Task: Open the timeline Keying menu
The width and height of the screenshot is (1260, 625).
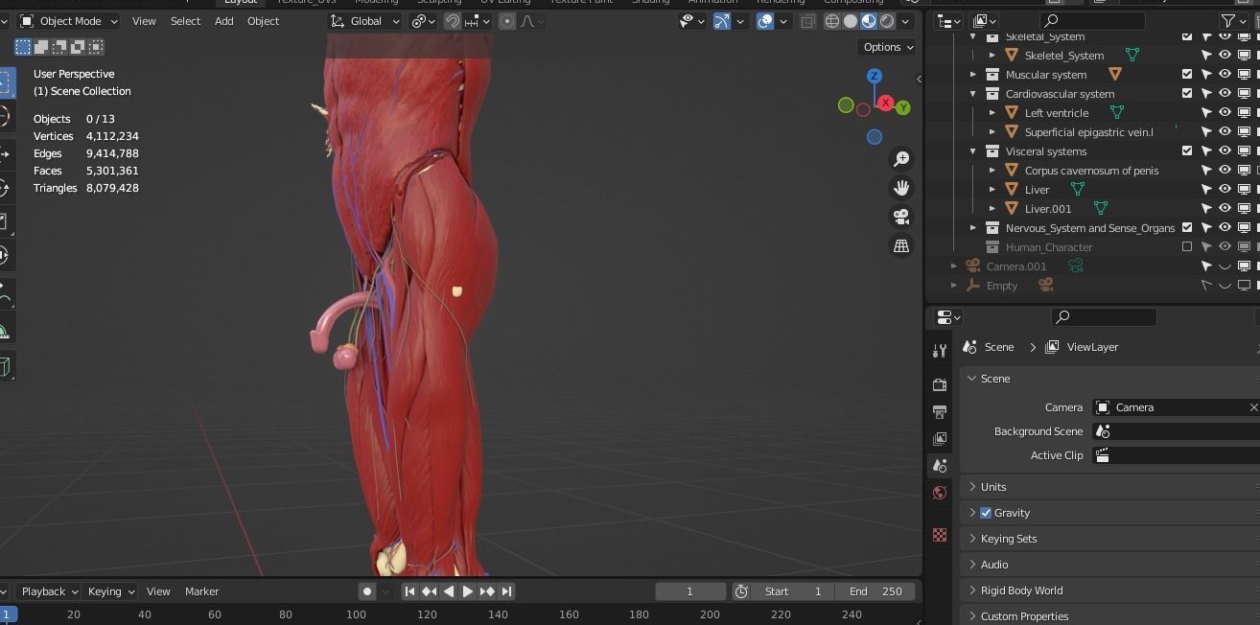Action: point(110,591)
